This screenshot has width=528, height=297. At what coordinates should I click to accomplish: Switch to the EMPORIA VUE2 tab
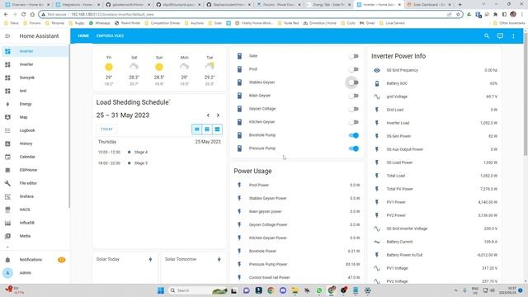pos(110,35)
